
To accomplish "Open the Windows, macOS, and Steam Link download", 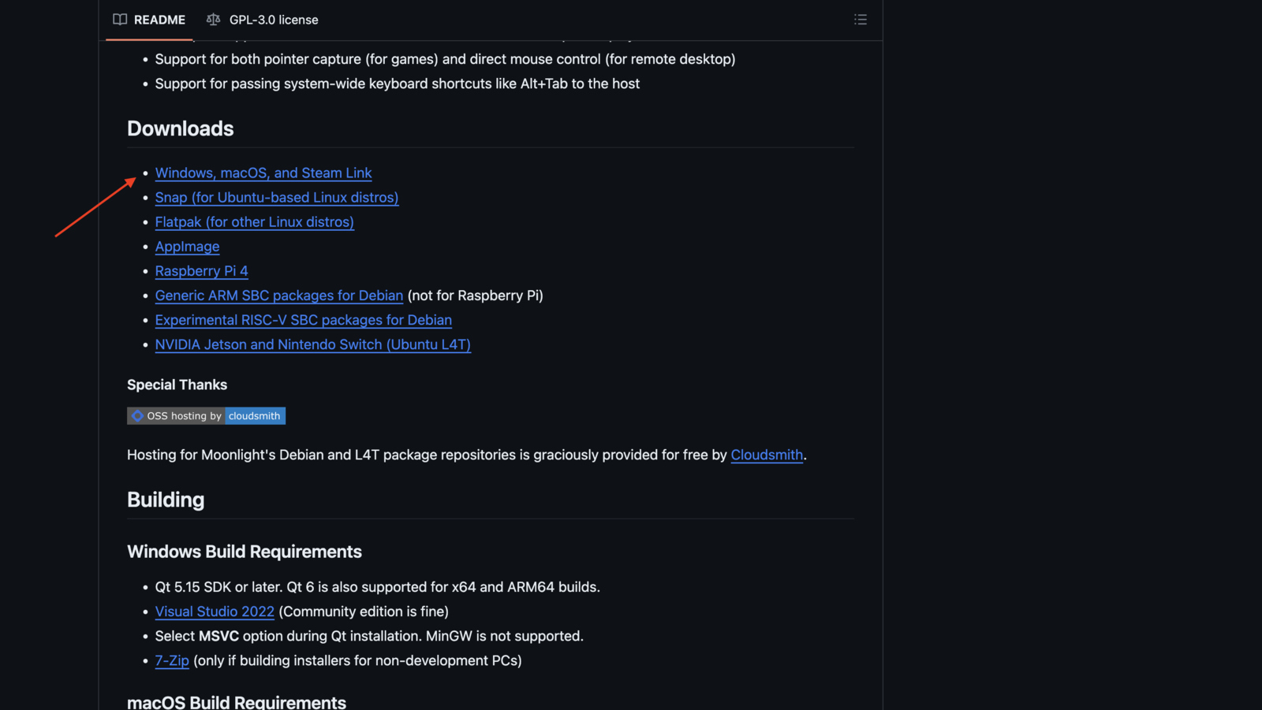I will [x=263, y=173].
